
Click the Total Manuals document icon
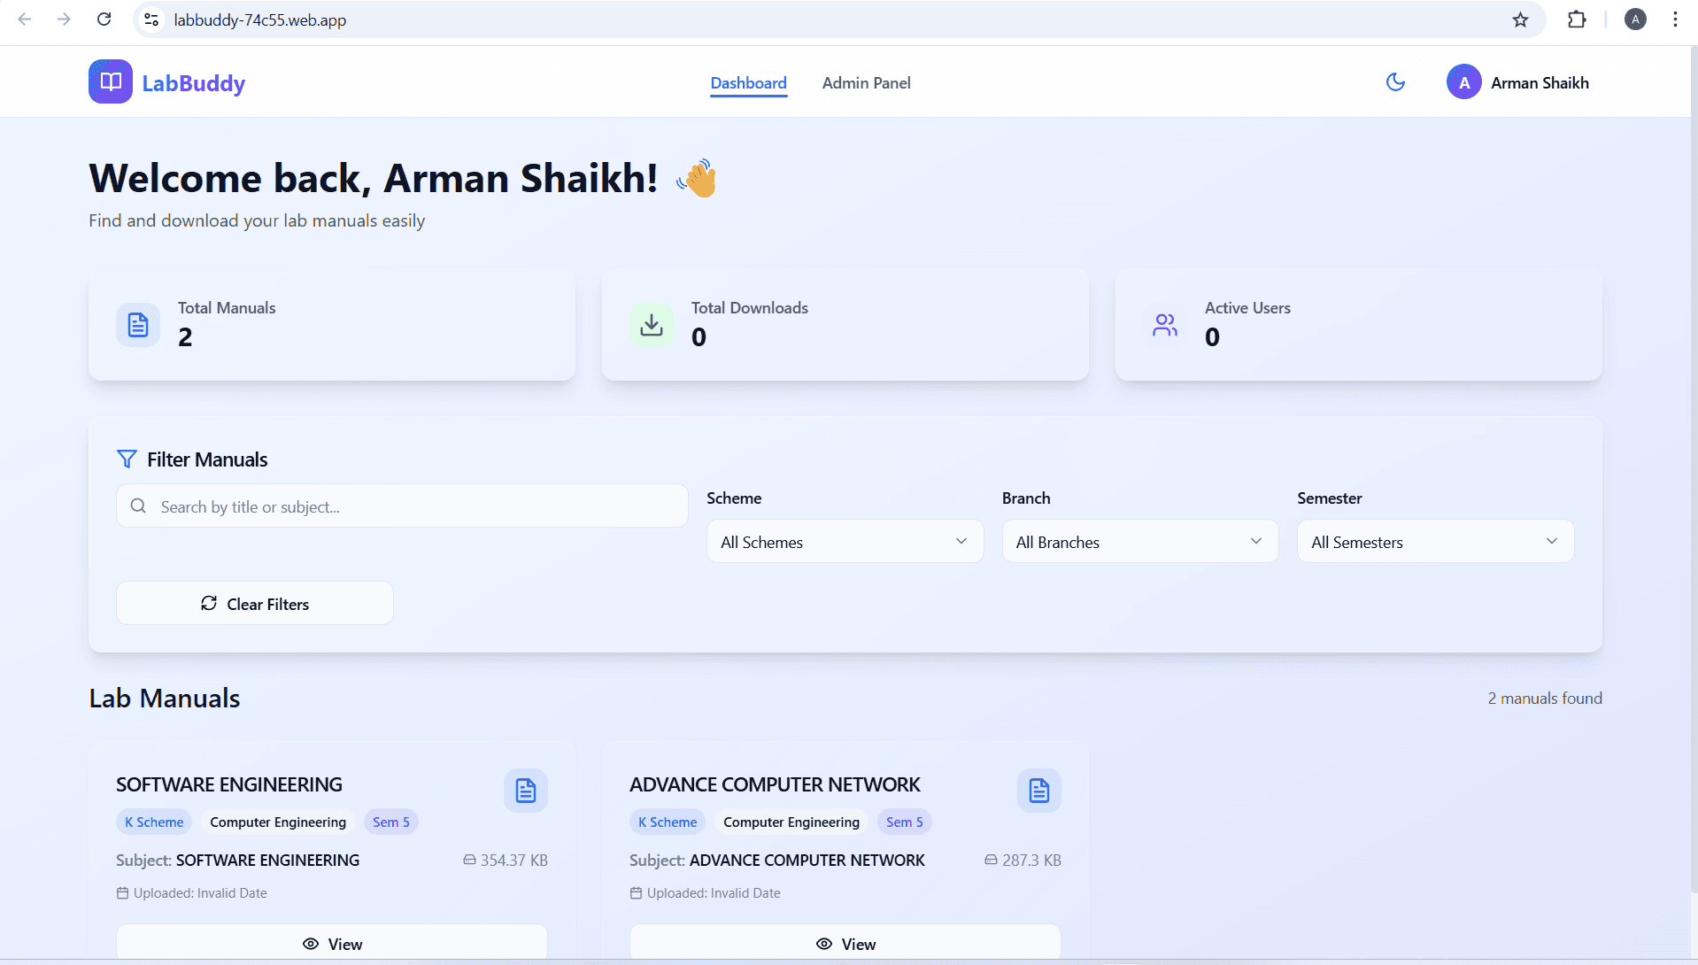(x=138, y=325)
